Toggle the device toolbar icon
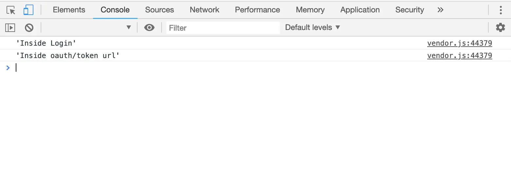Viewport: 511px width, 195px height. pos(28,10)
